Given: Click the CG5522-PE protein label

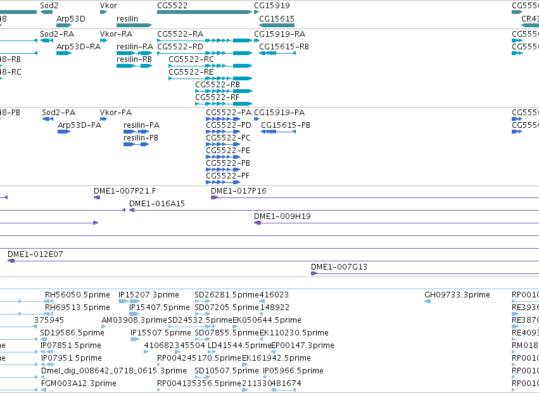Looking at the screenshot, I should point(228,151).
